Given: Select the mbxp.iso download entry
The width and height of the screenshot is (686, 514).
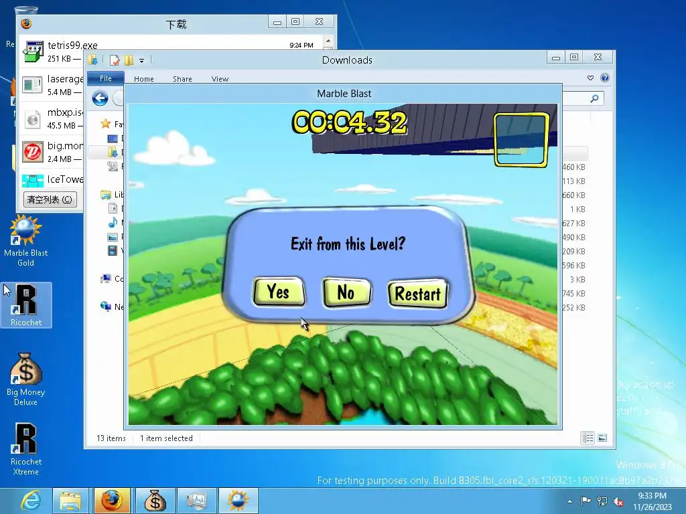Looking at the screenshot, I should click(x=51, y=118).
